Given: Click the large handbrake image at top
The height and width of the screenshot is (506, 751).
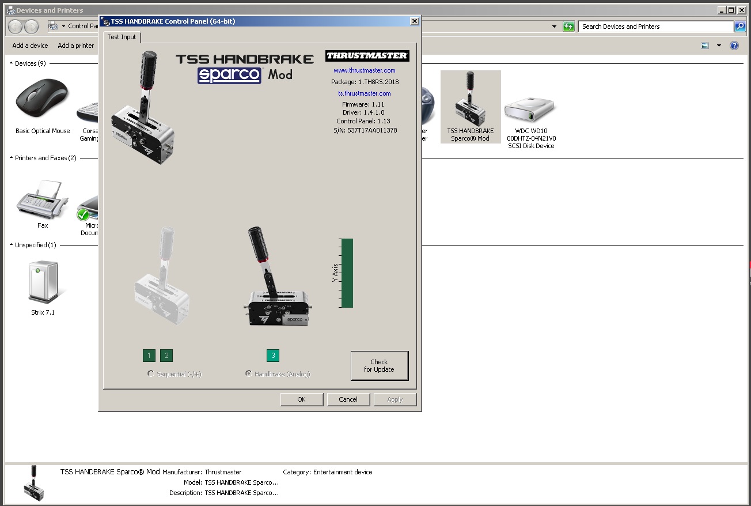Looking at the screenshot, I should (142, 108).
